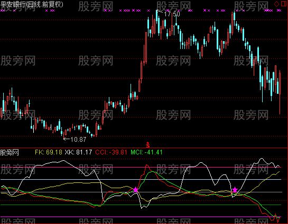This screenshot has width=288, height=224.
Task: Click the 10.87 low price label
Action: click(78, 140)
